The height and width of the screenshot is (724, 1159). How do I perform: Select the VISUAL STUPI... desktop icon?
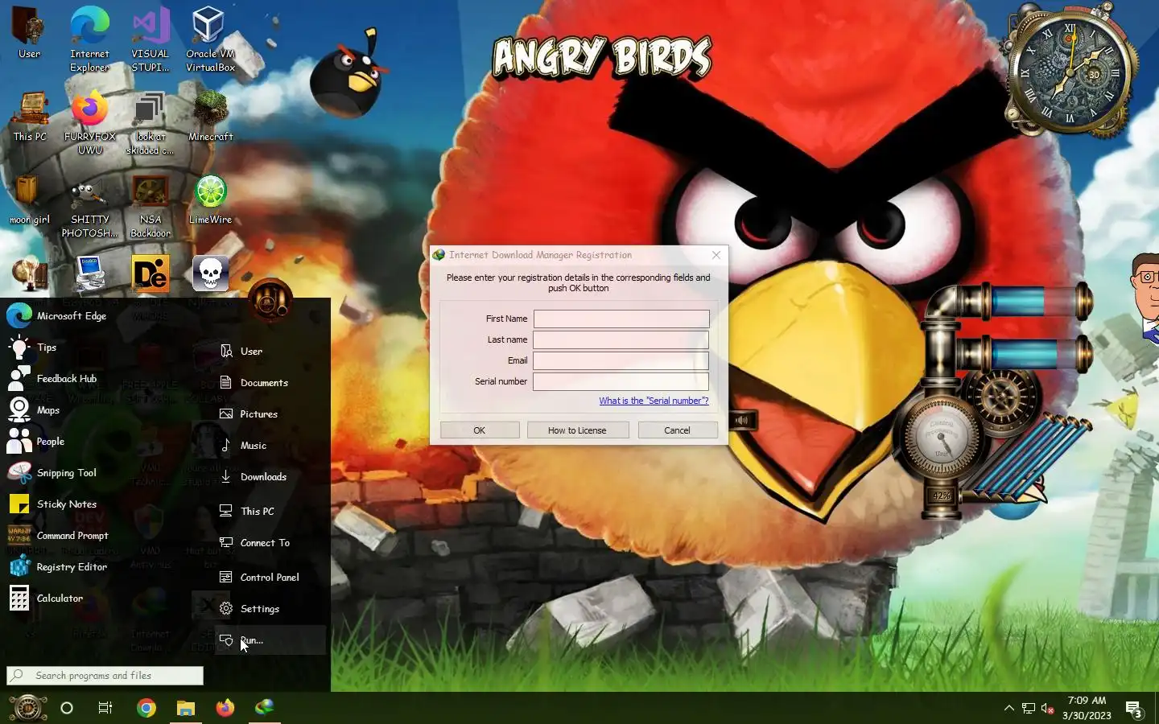[151, 39]
